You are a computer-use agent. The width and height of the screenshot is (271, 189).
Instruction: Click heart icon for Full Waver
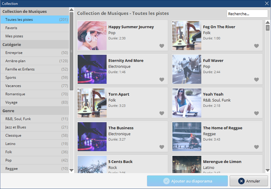coord(256,79)
